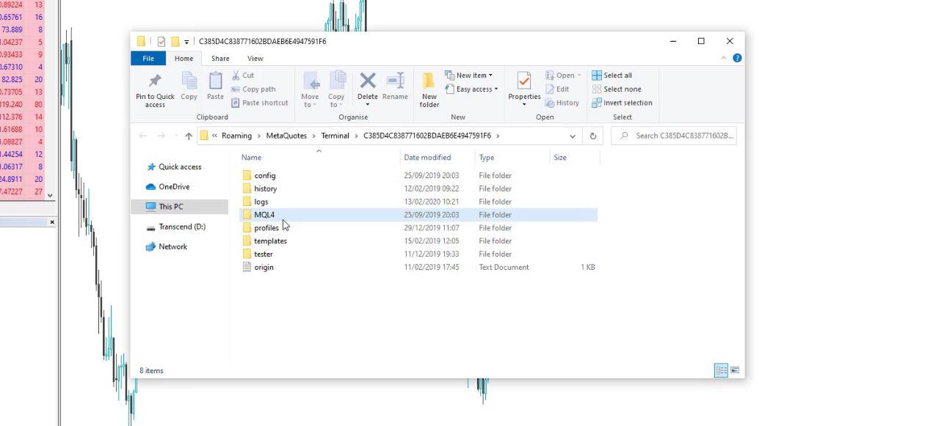944x426 pixels.
Task: Switch to the View ribbon tab
Action: pyautogui.click(x=255, y=59)
